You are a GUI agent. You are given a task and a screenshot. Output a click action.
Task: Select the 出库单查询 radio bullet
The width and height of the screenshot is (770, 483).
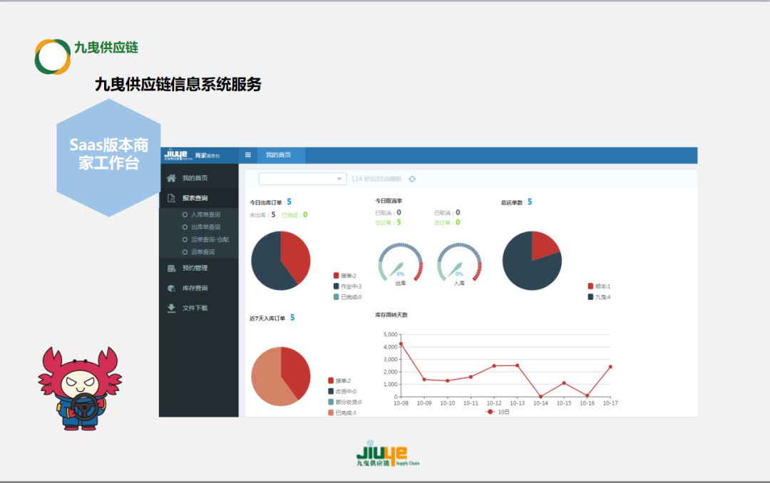point(185,227)
